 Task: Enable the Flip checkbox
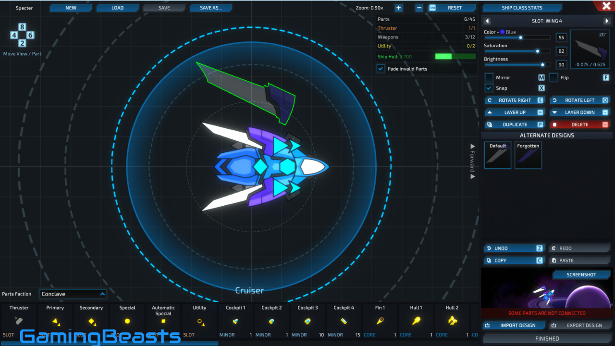pos(553,77)
